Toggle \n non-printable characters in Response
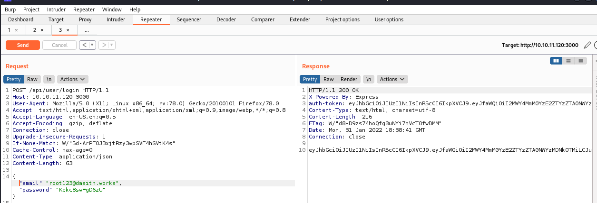The image size is (597, 203). click(x=368, y=79)
